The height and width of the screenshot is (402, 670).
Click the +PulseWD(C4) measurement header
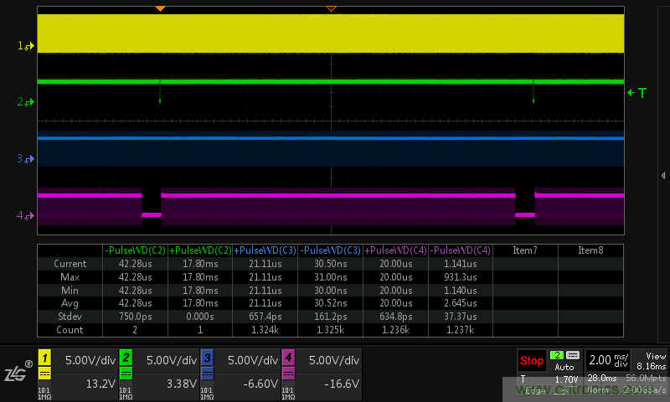(x=394, y=250)
